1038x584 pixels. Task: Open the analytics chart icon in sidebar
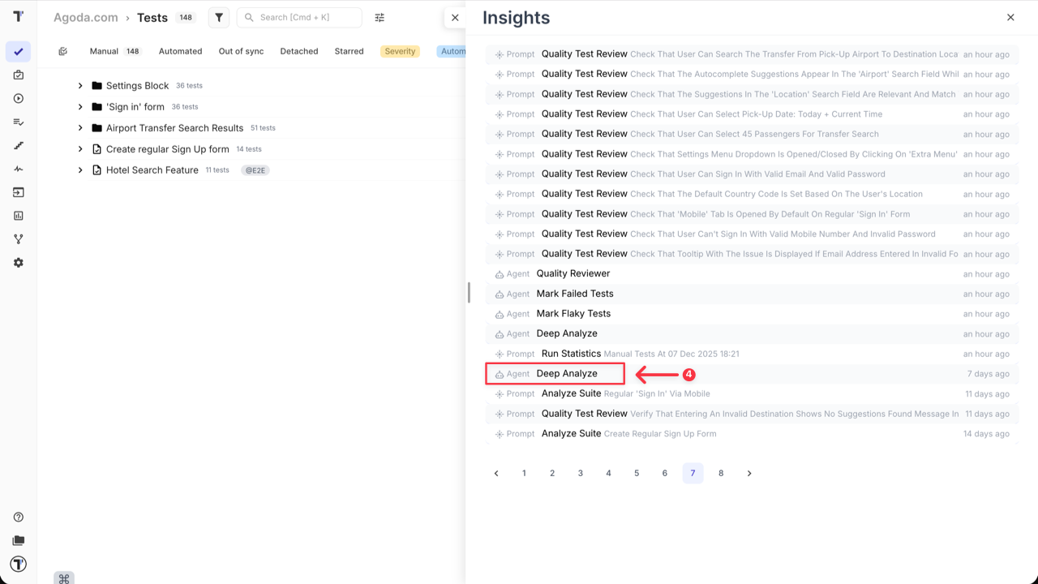pos(18,216)
